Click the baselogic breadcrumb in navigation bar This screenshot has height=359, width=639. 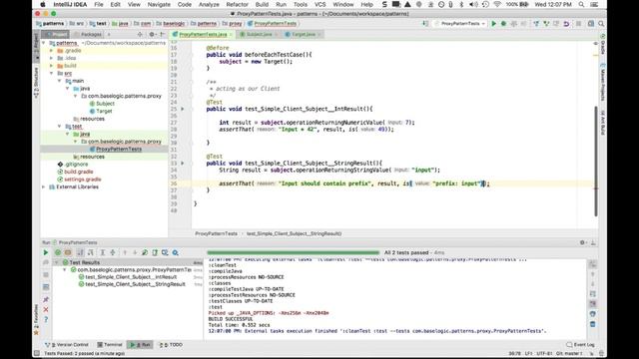pyautogui.click(x=171, y=24)
